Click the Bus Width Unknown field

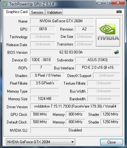click(x=104, y=91)
